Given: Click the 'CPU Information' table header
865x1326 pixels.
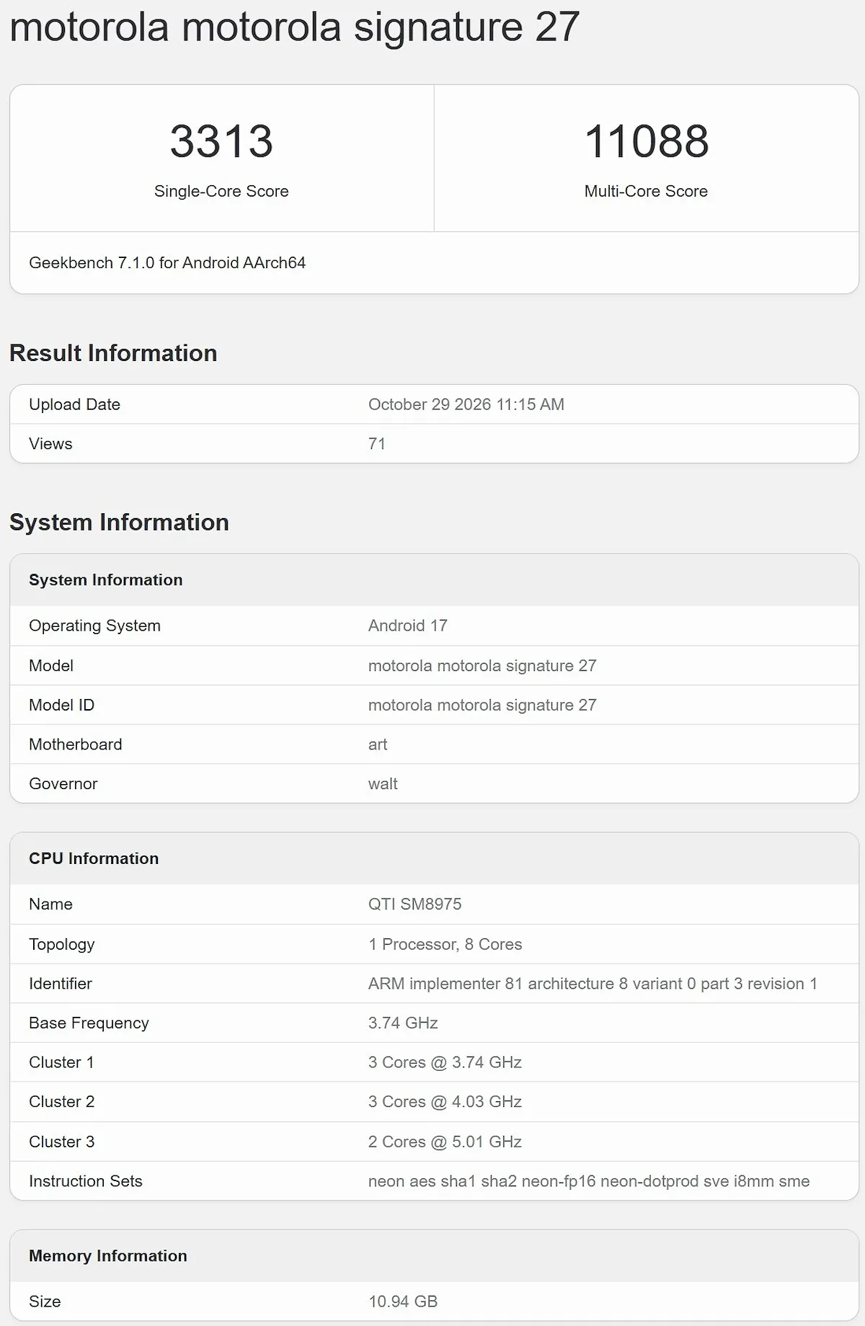Looking at the screenshot, I should tap(94, 858).
